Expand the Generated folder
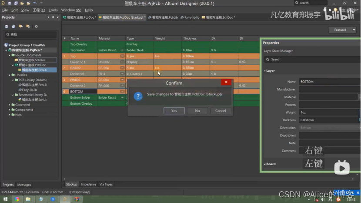This screenshot has height=203, width=361. (x=10, y=105)
